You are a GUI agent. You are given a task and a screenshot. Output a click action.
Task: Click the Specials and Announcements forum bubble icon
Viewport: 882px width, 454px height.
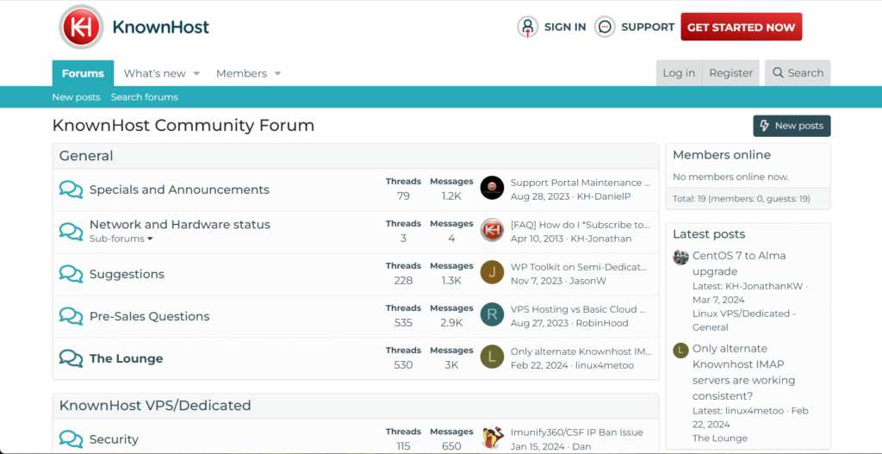(x=71, y=190)
